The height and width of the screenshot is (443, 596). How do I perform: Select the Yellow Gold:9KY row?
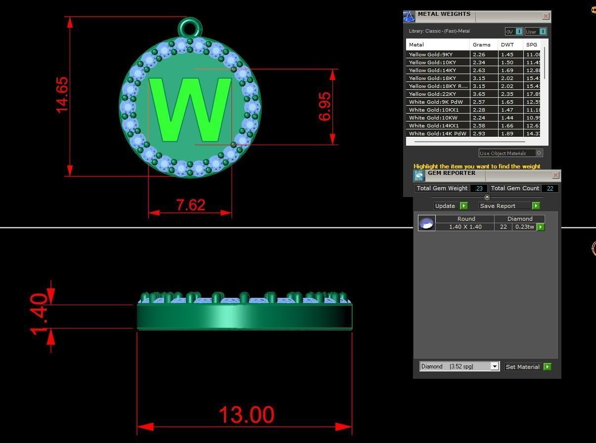pos(473,54)
